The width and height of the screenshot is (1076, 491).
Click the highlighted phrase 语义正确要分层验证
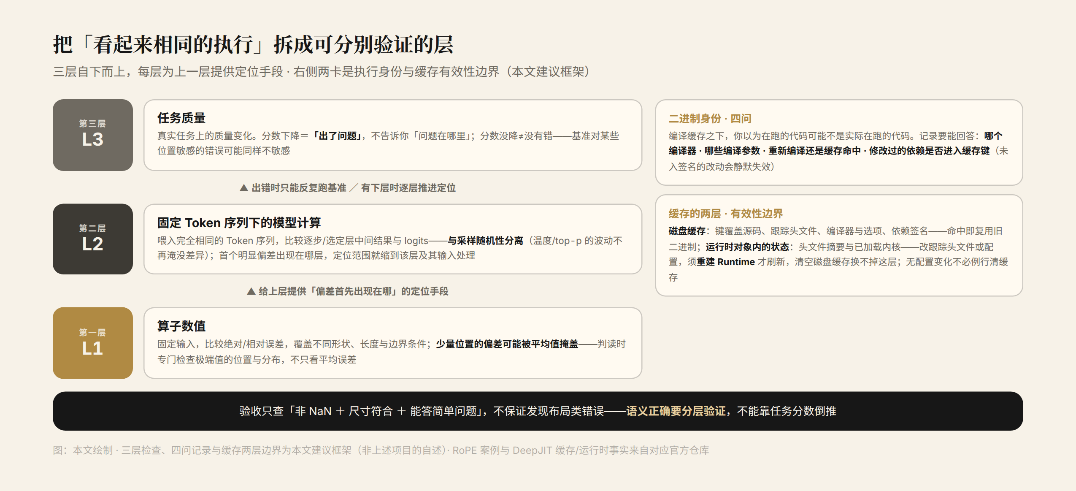(676, 411)
